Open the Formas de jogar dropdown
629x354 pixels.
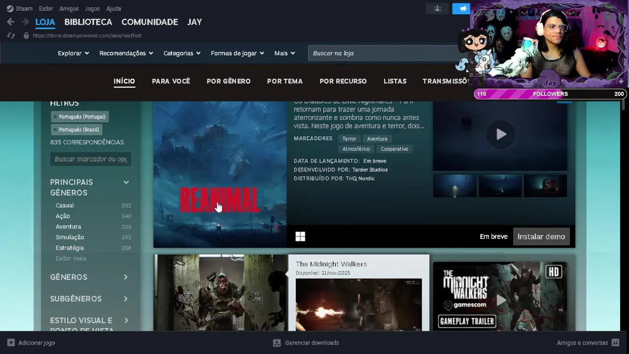tap(237, 53)
